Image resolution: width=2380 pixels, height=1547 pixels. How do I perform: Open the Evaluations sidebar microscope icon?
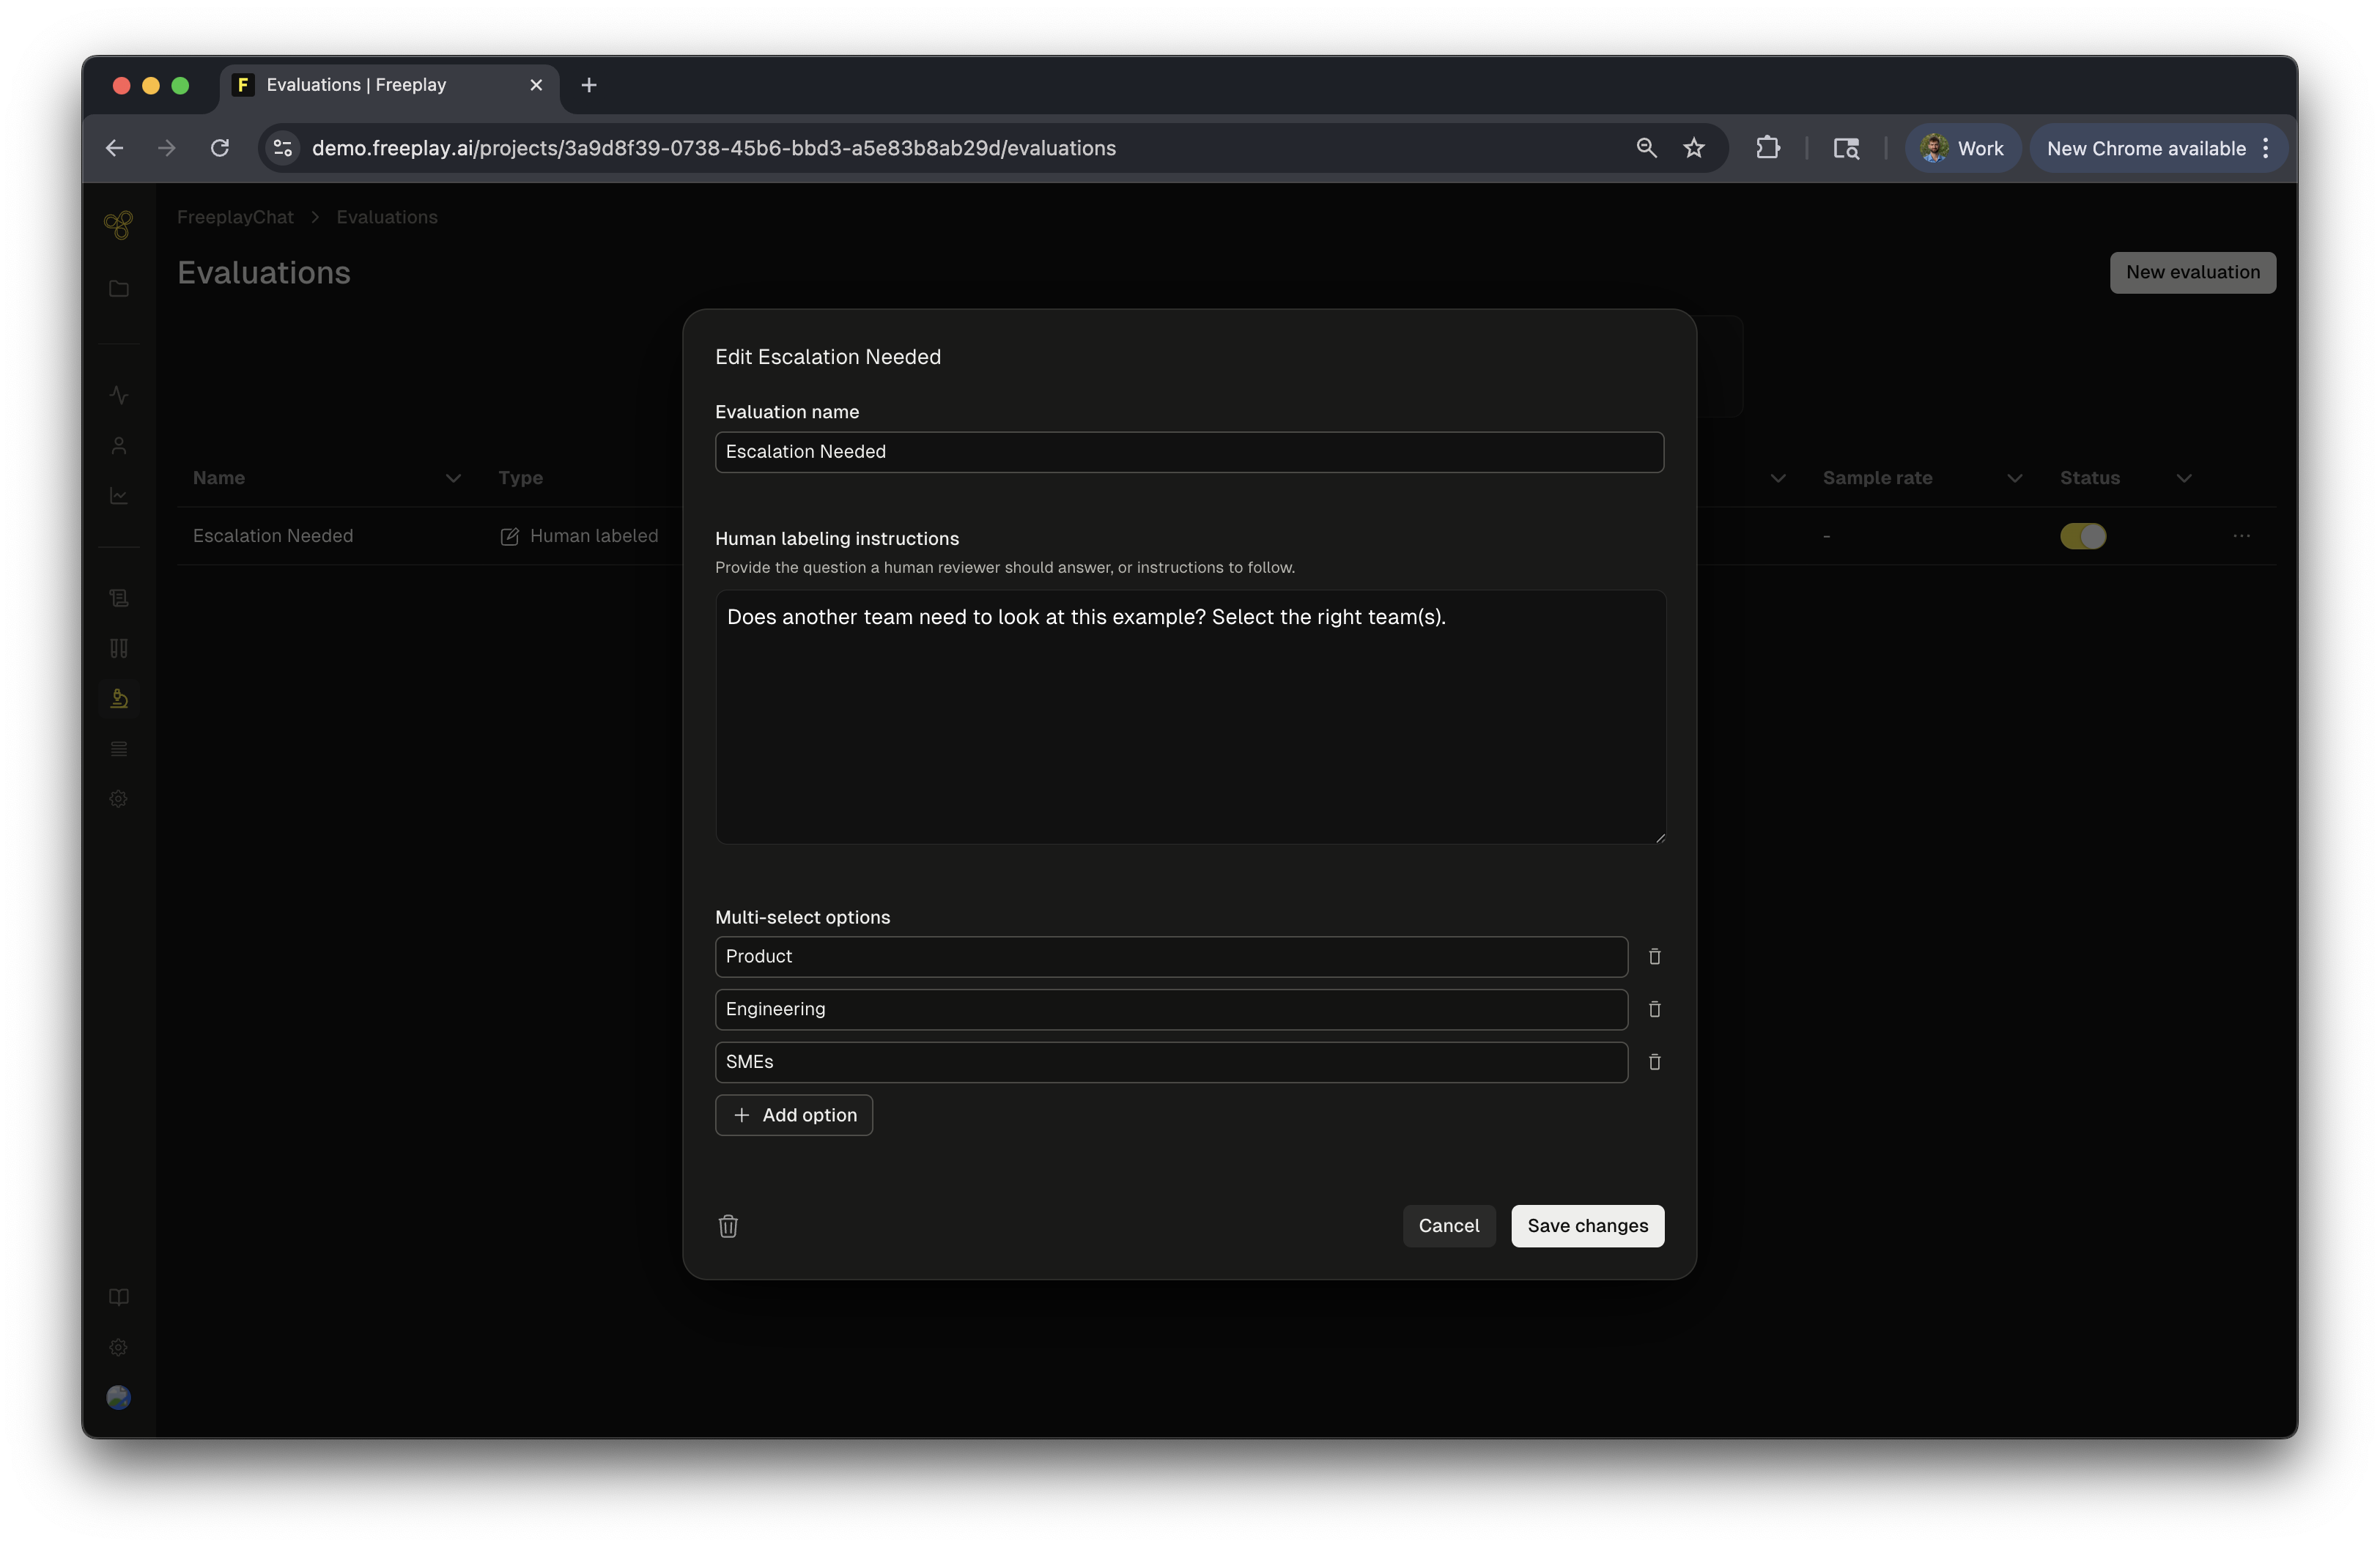[x=119, y=699]
